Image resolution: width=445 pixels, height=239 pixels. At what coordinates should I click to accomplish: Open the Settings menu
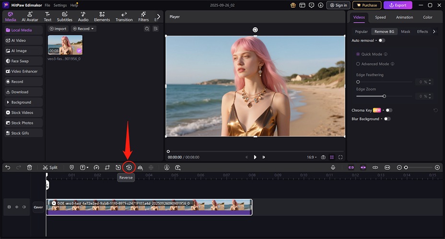click(x=60, y=5)
